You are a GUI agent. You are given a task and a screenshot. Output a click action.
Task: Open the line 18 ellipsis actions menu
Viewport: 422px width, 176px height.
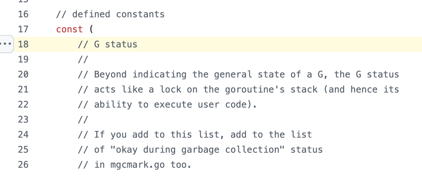[x=6, y=44]
